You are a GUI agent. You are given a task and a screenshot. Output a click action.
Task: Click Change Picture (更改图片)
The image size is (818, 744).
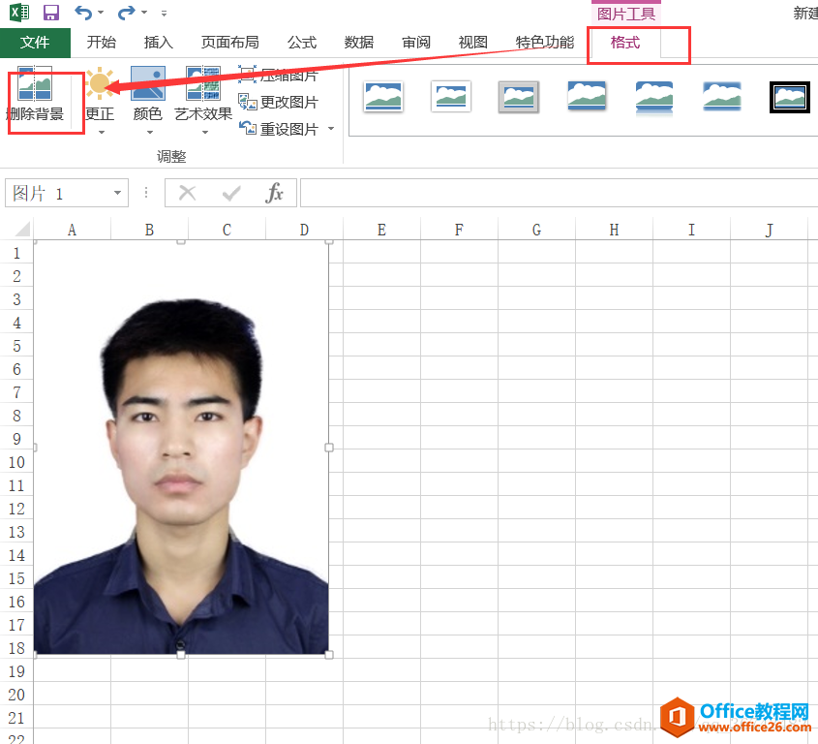278,102
